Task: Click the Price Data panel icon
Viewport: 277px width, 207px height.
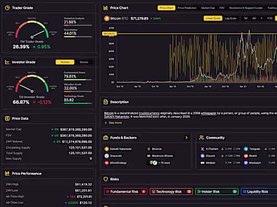Action: pyautogui.click(x=7, y=118)
